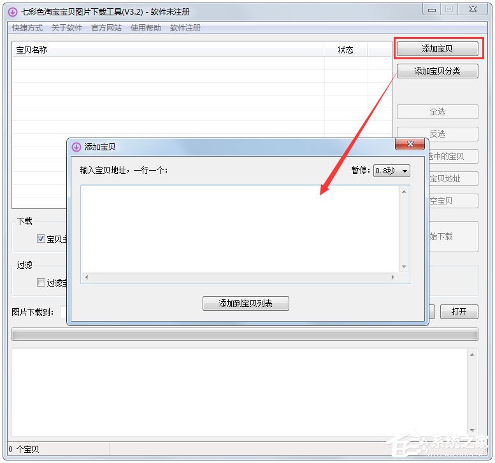This screenshot has width=495, height=463.
Task: Open the 暂停 0.8秒 dropdown
Action: pos(391,171)
